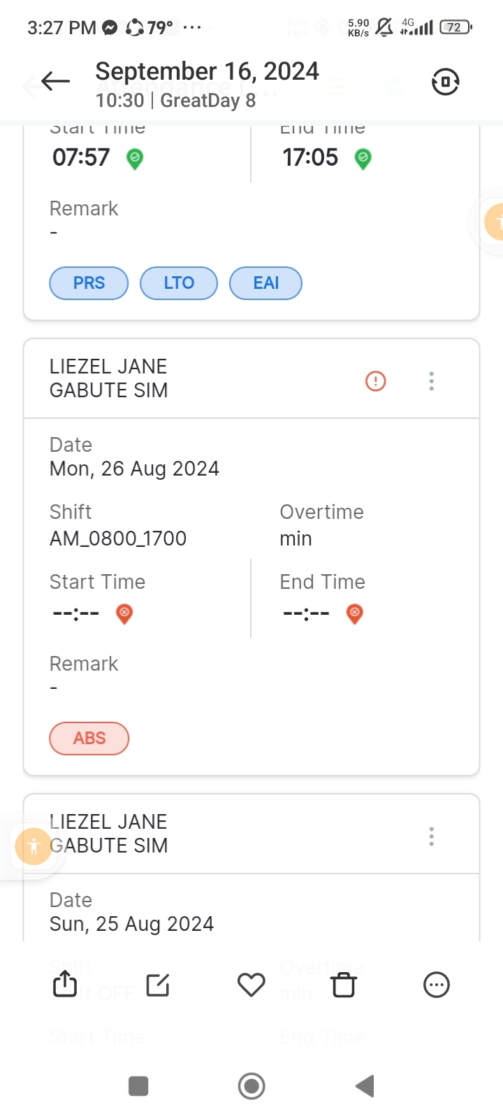503x1119 pixels.
Task: Tap the orange accessibility floating button
Action: 34,846
